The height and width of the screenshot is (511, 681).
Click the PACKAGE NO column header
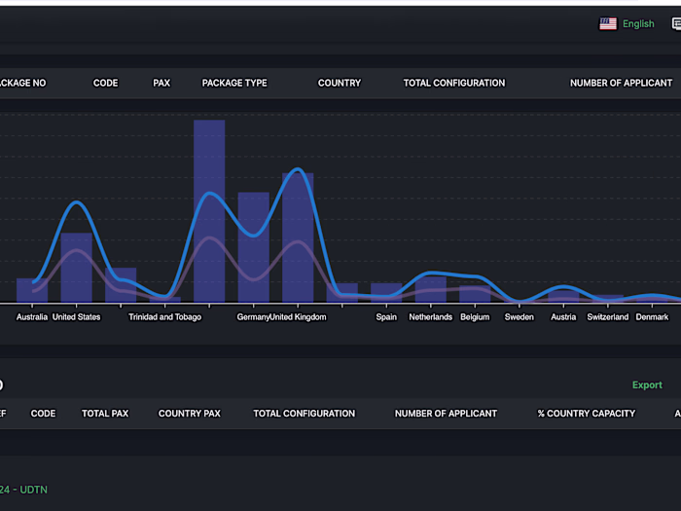(x=22, y=83)
